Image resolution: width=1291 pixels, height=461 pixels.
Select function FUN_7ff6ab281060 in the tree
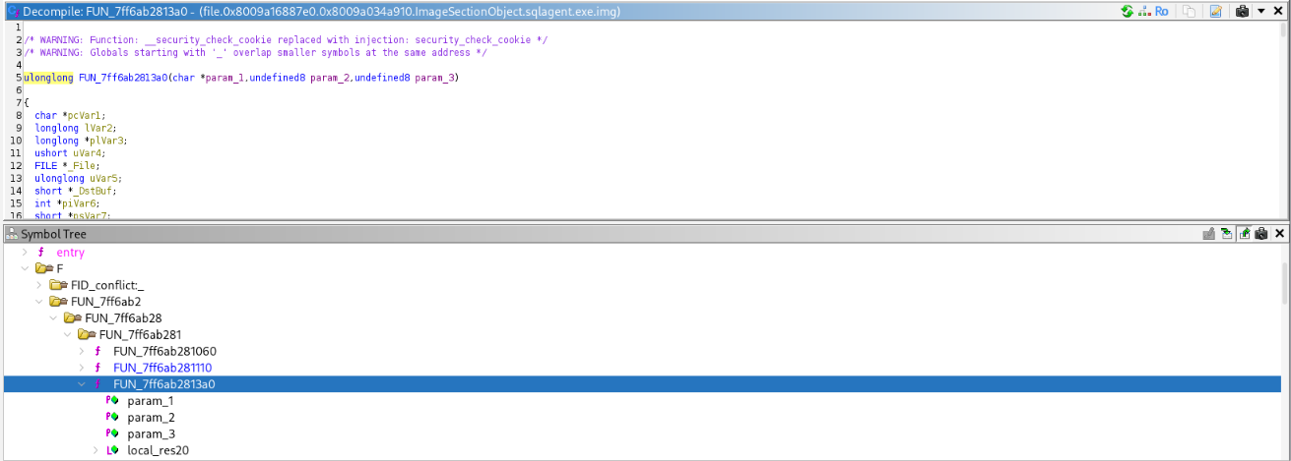[x=164, y=351]
